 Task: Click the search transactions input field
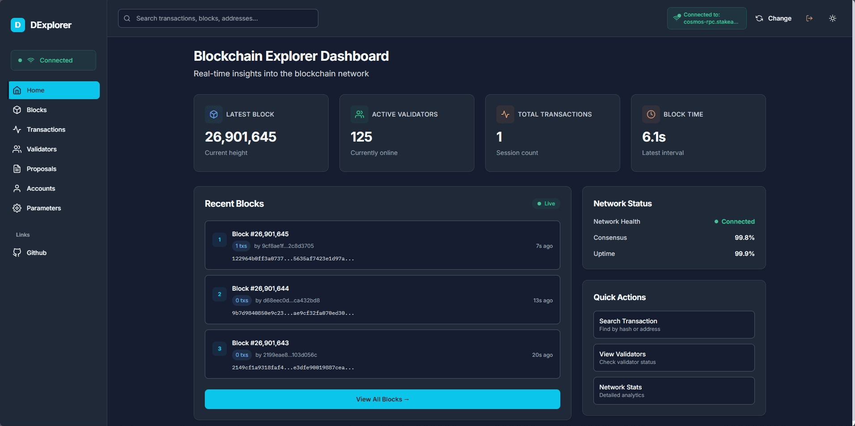click(x=218, y=18)
